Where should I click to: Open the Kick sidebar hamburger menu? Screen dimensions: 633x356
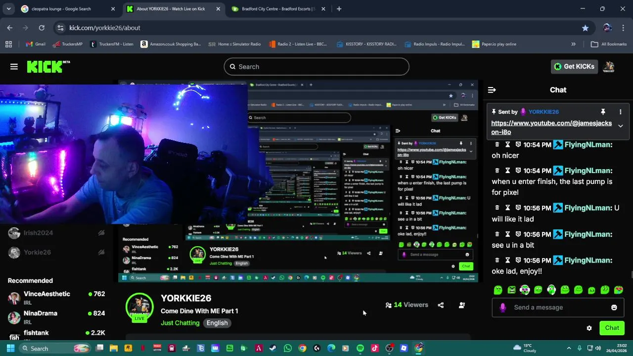[x=14, y=67]
